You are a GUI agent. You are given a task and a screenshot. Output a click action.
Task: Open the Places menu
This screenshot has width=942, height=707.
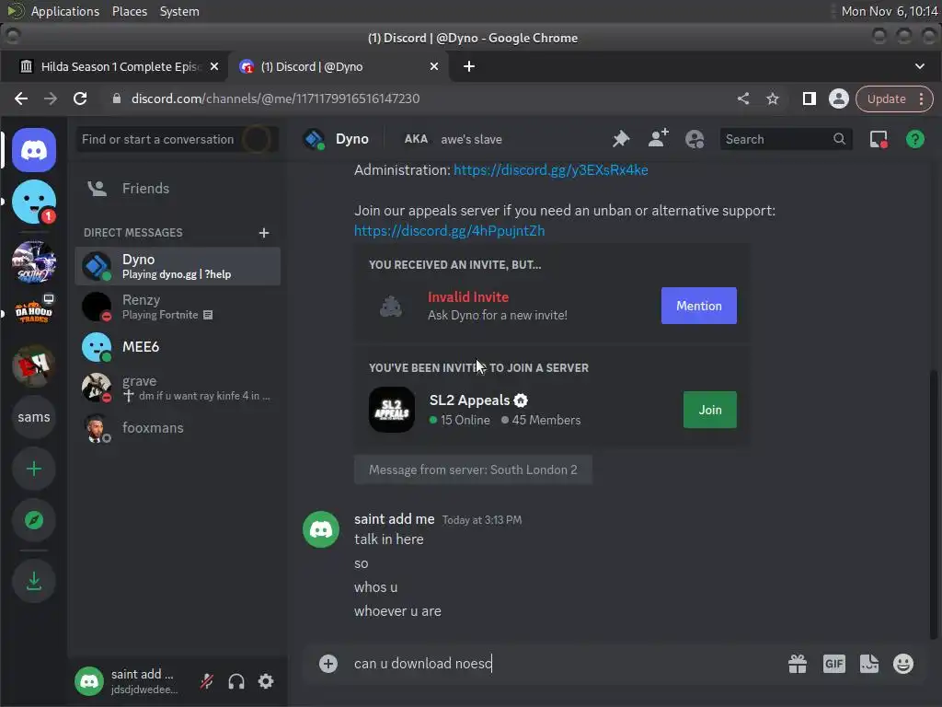pos(130,11)
